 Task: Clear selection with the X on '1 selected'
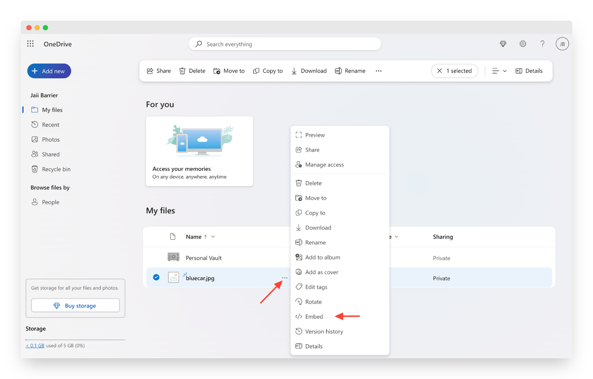pos(440,71)
